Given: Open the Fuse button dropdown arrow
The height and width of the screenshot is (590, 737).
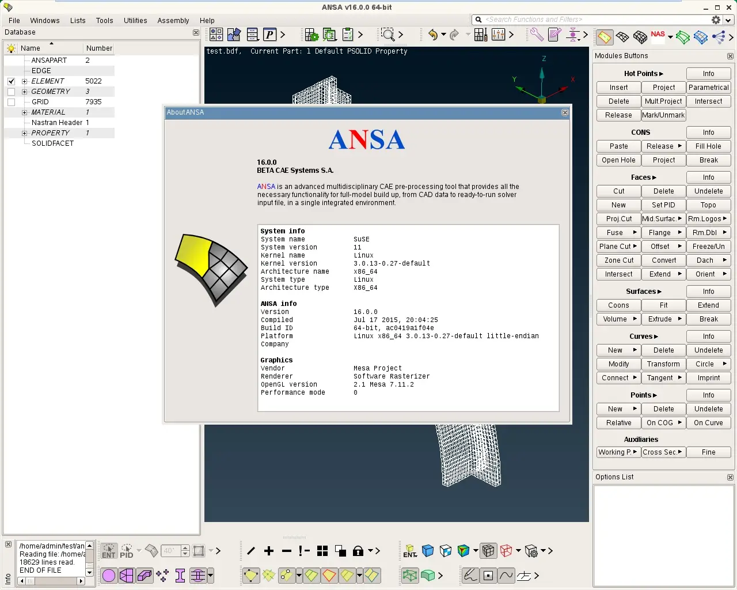Looking at the screenshot, I should tap(635, 233).
